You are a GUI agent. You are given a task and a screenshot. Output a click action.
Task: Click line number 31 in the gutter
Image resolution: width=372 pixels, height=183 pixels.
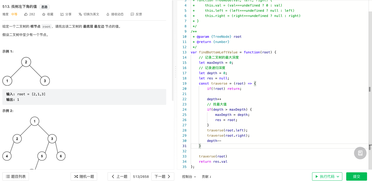(x=184, y=146)
